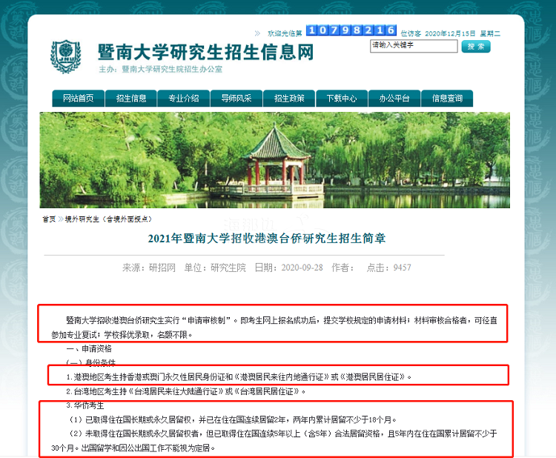
Task: Click the double-arrow icon before the welcome text
Action: tap(257, 33)
